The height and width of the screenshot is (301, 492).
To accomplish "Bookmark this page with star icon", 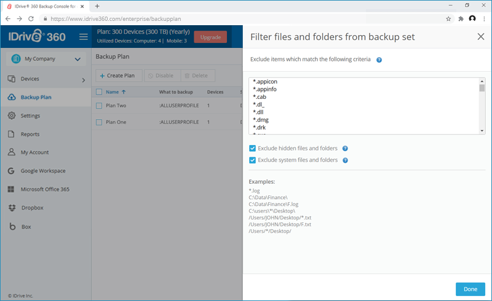I will click(448, 19).
